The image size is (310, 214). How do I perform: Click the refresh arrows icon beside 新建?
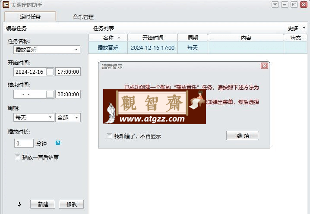(19, 205)
